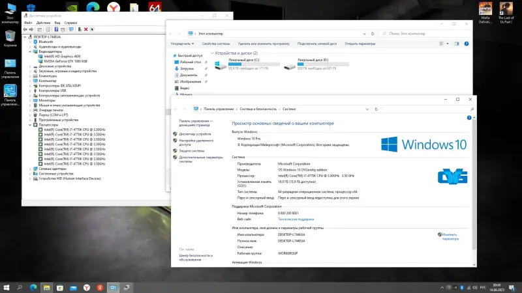Screen dimensions: 522x293
Task: Click Forward arrow in Device Manager toolbar
Action: tap(31, 29)
